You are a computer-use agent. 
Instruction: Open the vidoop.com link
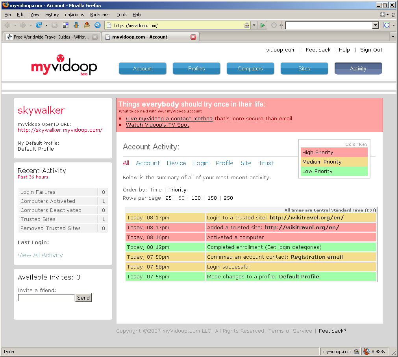pos(281,50)
